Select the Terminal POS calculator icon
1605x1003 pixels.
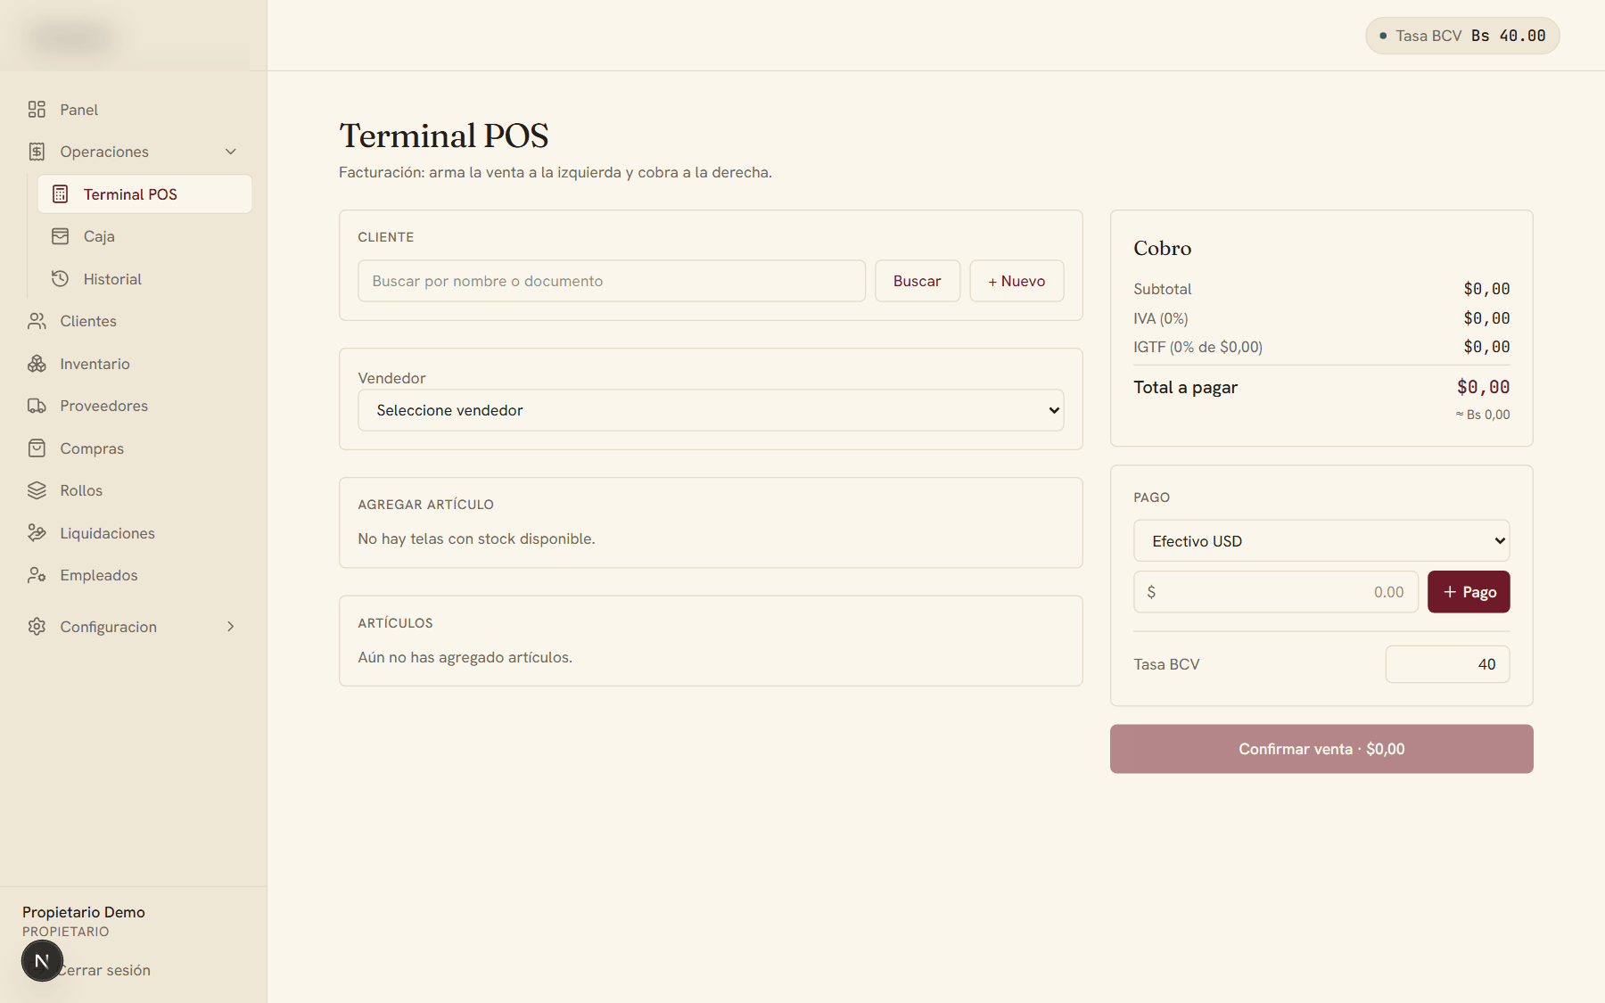(x=60, y=194)
